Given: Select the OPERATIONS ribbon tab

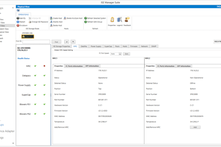Looking at the screenshot, I should coord(23,15).
